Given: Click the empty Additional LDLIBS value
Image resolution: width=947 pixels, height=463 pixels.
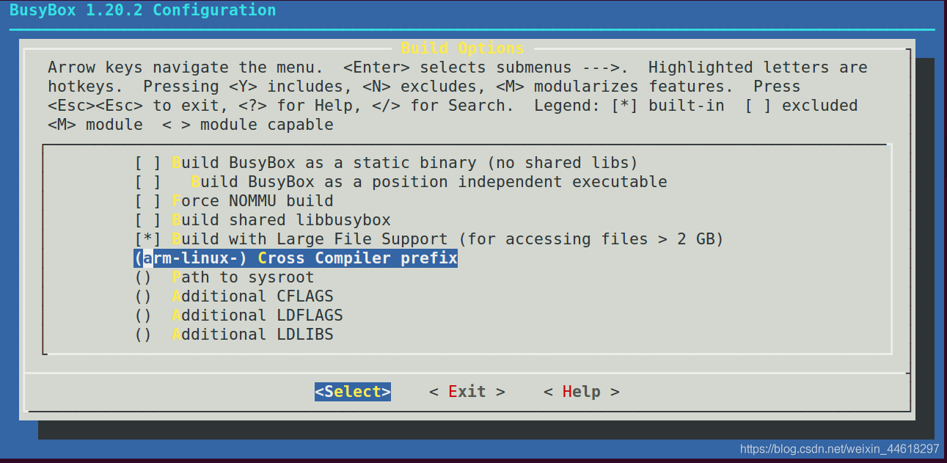Looking at the screenshot, I should 143,335.
